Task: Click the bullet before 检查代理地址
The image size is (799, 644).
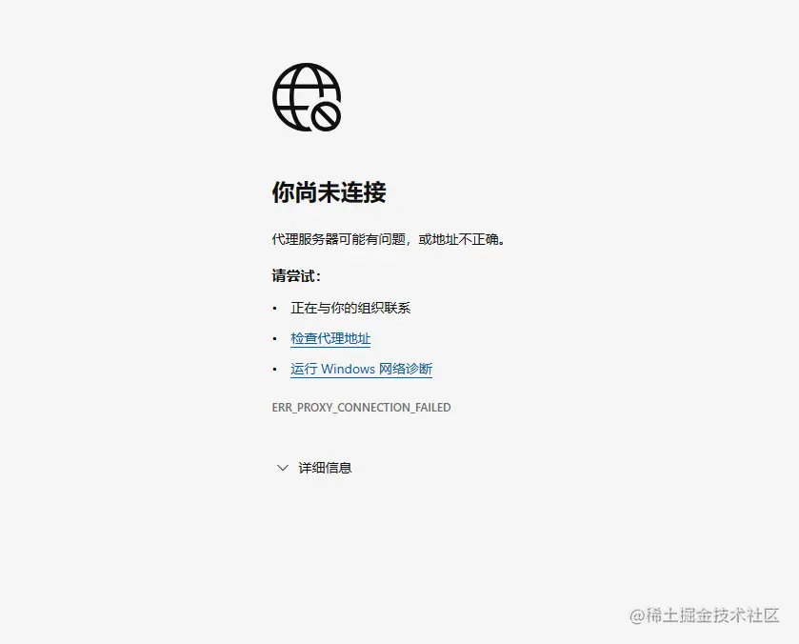Action: point(275,338)
